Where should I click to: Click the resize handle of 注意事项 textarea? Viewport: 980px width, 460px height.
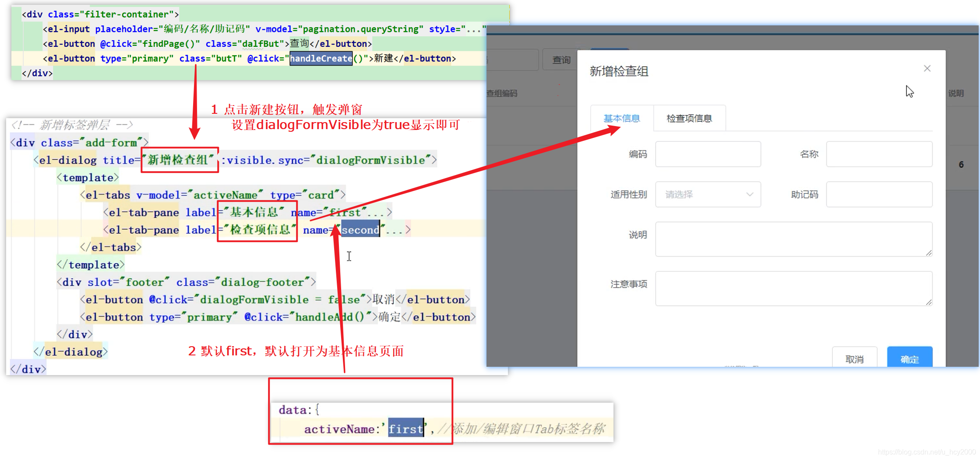pyautogui.click(x=929, y=302)
